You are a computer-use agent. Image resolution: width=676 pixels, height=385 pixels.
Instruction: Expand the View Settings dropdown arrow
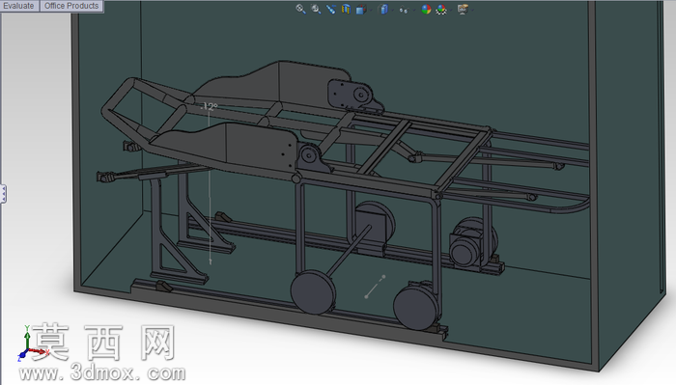point(471,10)
